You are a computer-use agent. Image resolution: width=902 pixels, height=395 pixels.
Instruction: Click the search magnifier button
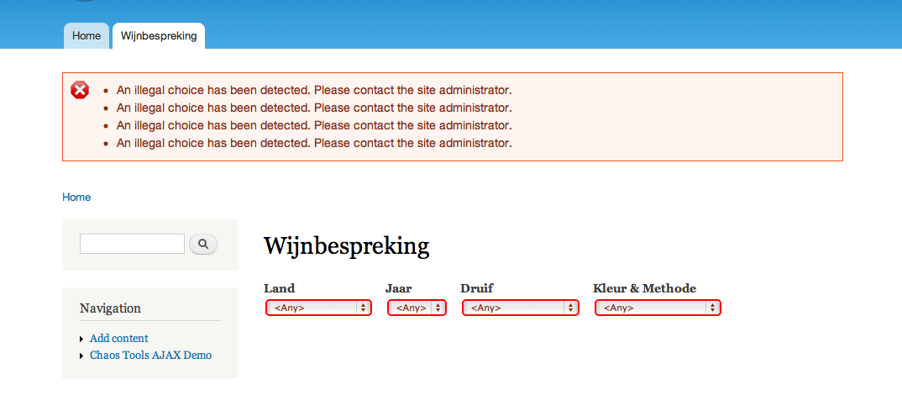[x=203, y=244]
